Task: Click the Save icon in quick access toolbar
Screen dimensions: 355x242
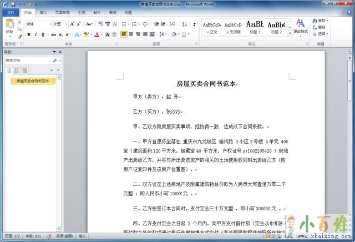Action: [13, 3]
